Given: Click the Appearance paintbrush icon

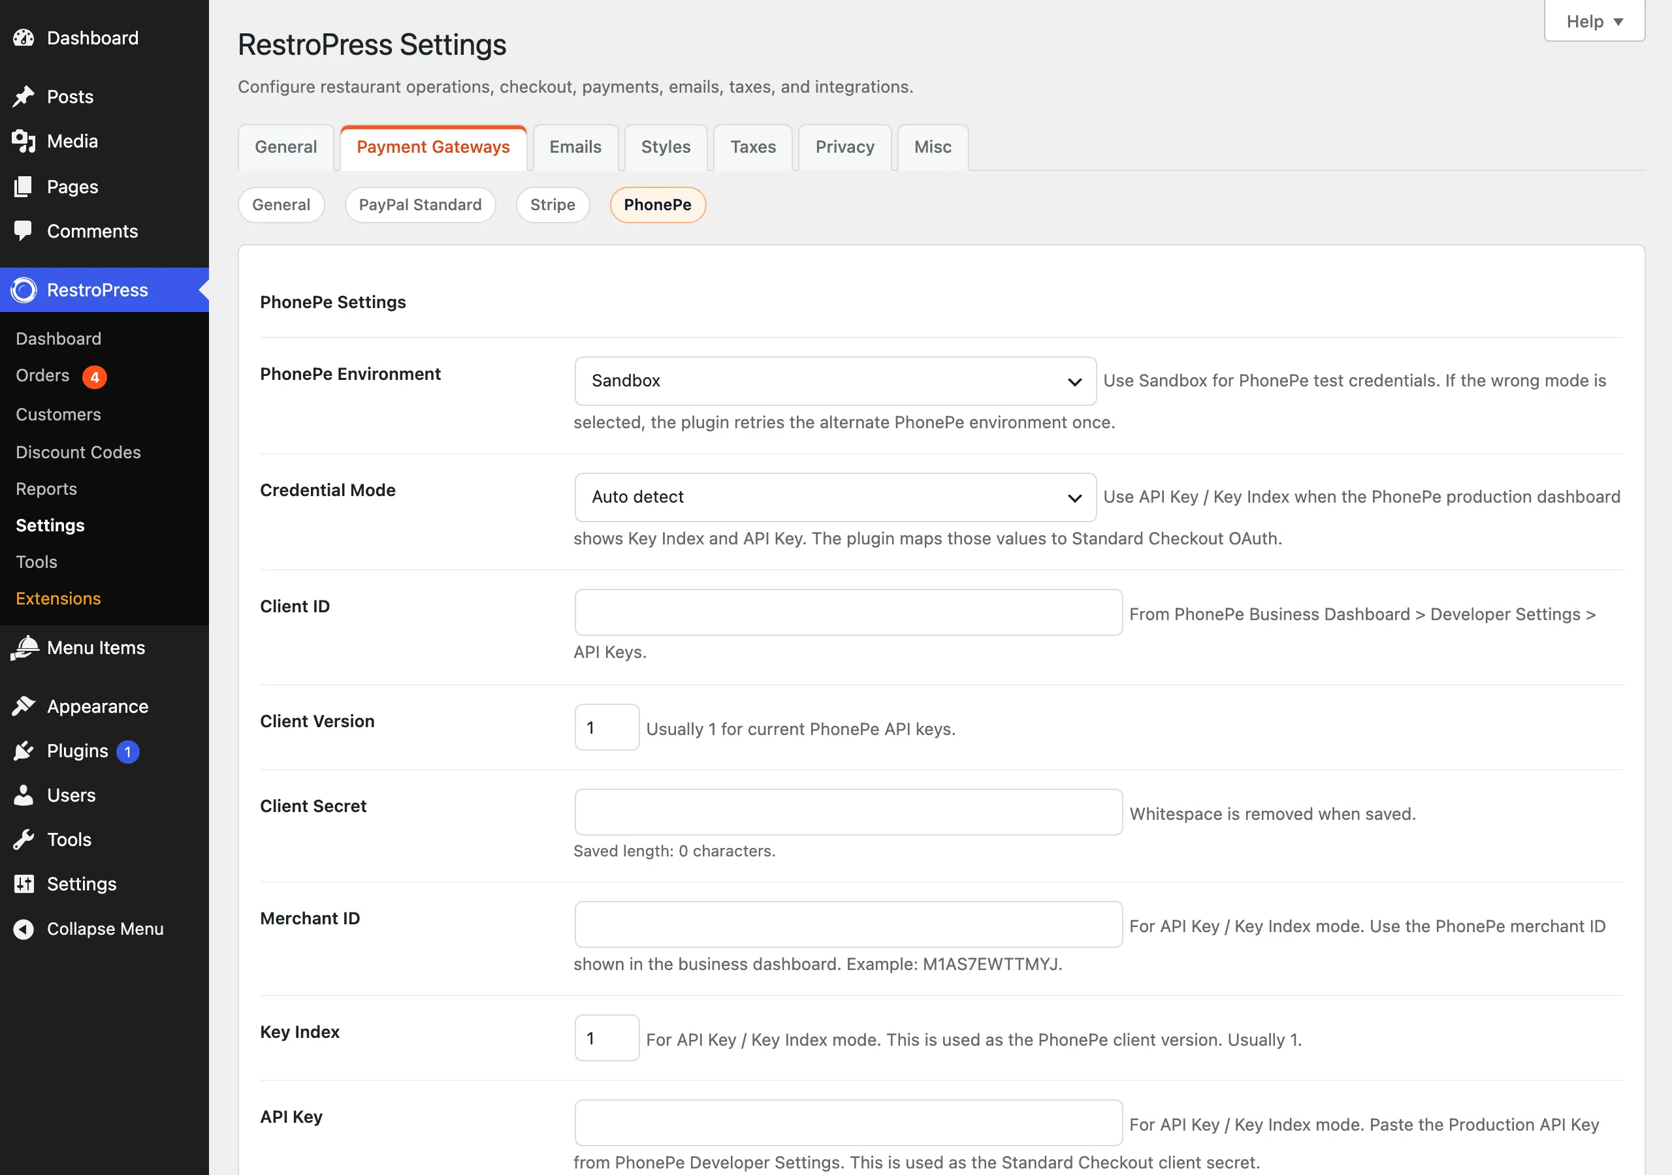Looking at the screenshot, I should pyautogui.click(x=24, y=706).
